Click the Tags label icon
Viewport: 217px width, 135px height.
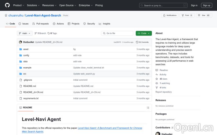tap(49, 33)
